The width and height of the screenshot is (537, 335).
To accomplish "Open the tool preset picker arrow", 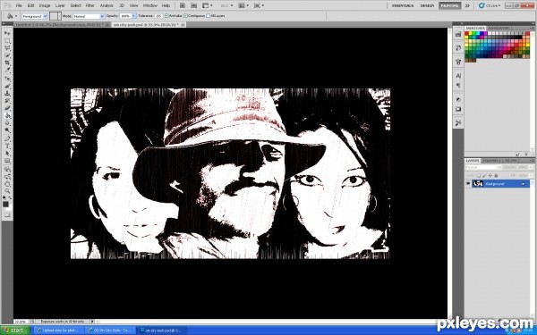I will click(16, 16).
